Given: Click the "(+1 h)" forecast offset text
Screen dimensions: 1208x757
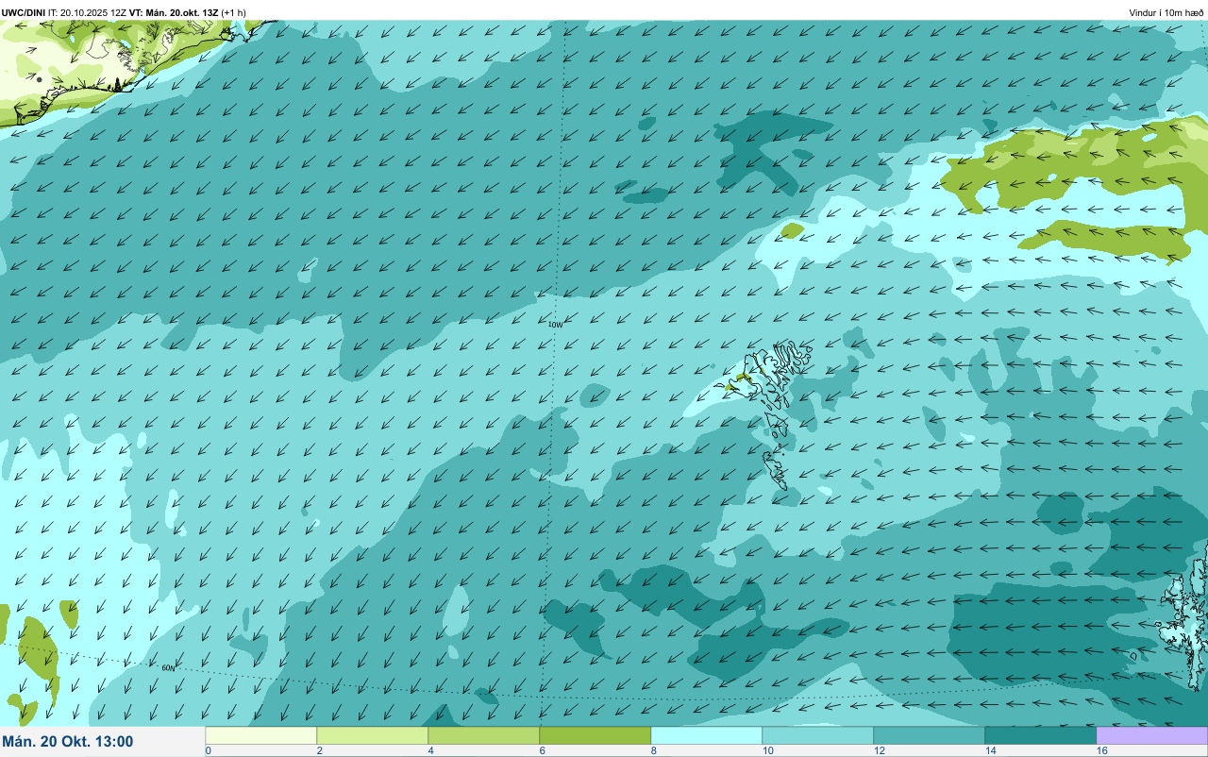Looking at the screenshot, I should pyautogui.click(x=234, y=12).
